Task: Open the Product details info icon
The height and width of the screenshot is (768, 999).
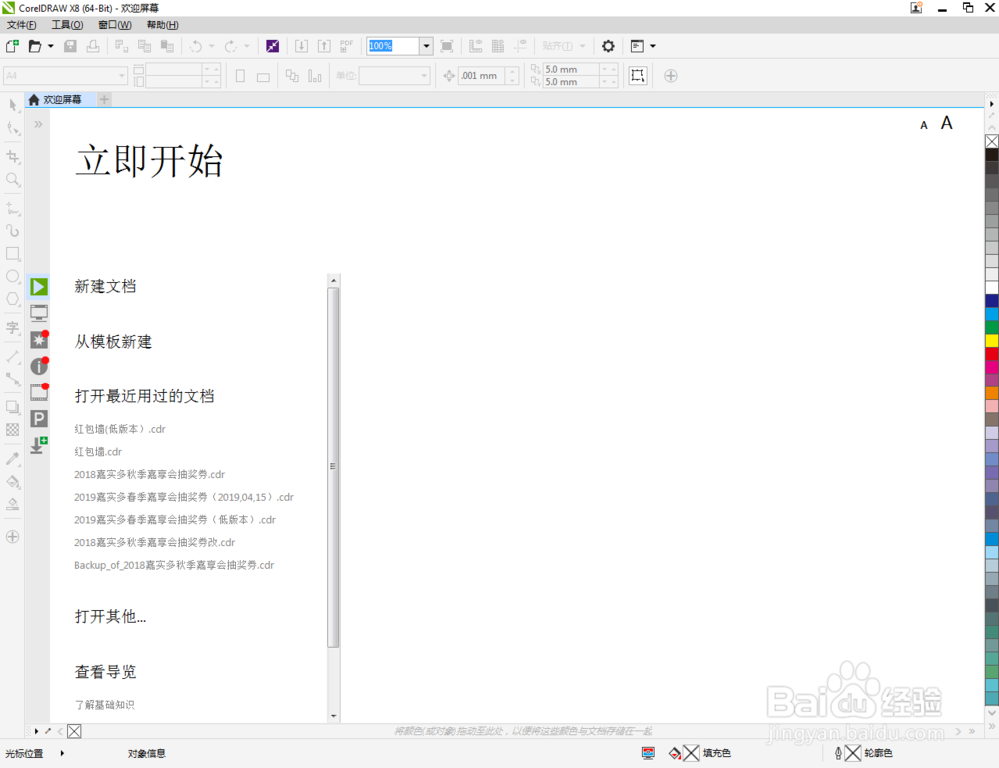Action: pyautogui.click(x=39, y=366)
